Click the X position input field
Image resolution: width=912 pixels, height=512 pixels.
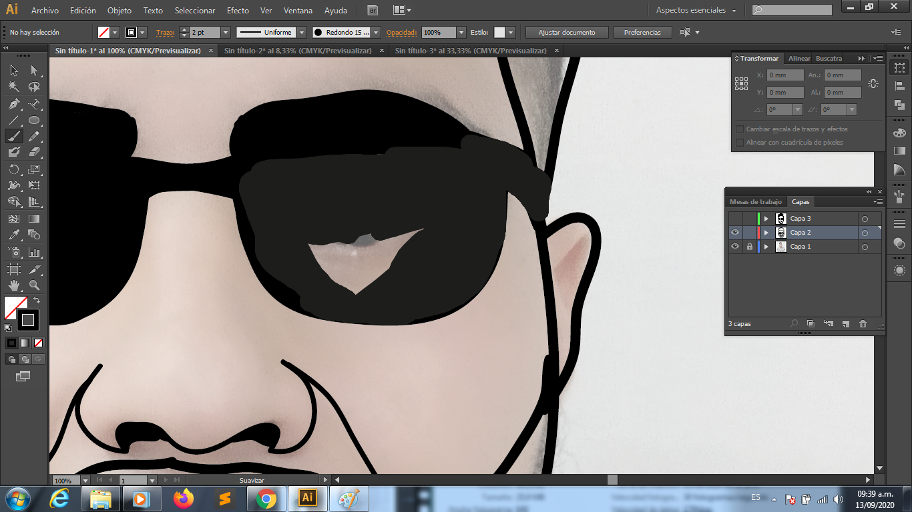[785, 75]
